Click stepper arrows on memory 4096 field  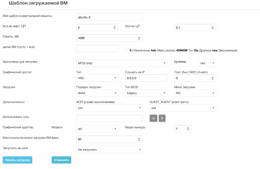139,38
